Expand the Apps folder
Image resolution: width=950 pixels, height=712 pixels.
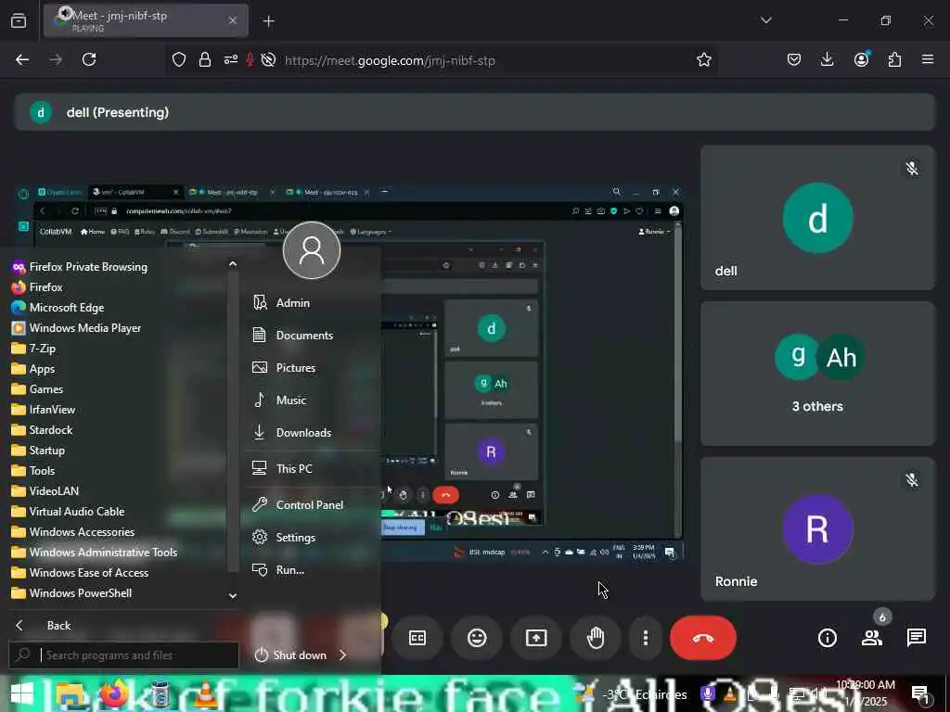34,369
